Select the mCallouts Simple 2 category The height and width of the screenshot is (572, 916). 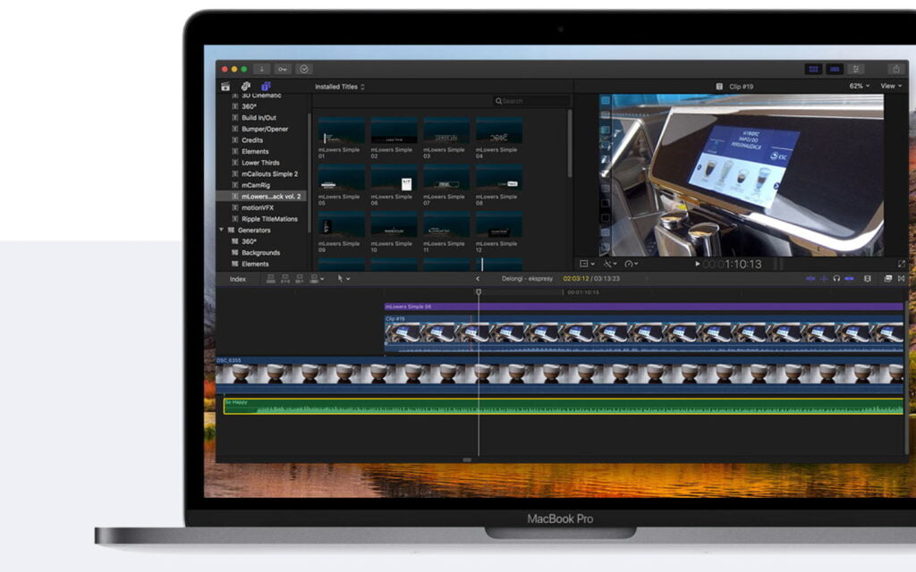269,174
